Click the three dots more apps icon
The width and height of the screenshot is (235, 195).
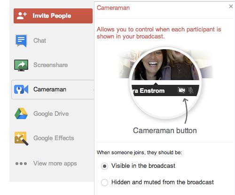(x=21, y=164)
